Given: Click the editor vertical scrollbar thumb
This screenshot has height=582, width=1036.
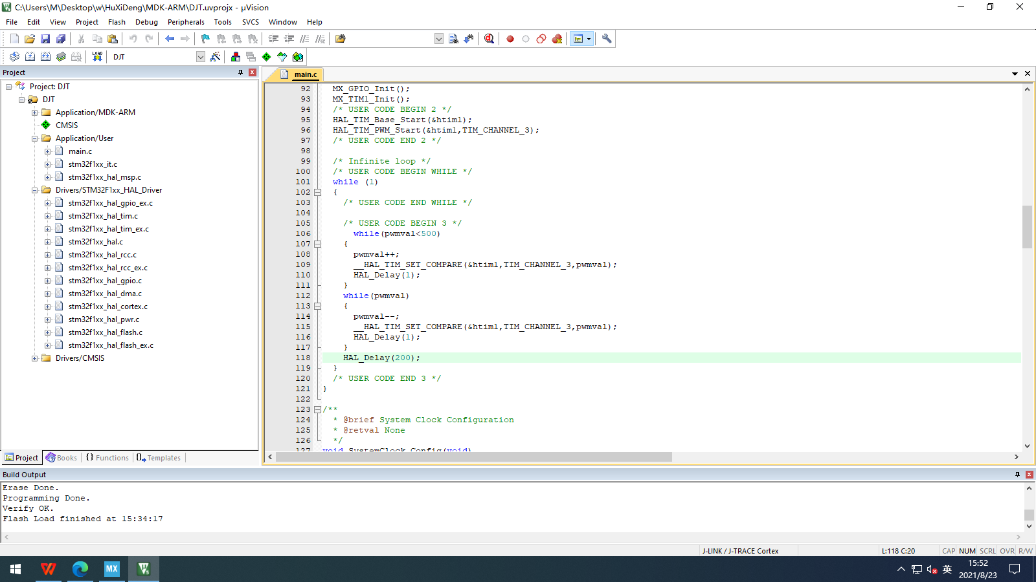Looking at the screenshot, I should pos(1027,226).
